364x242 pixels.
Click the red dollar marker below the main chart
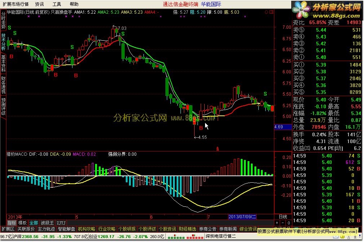pos(217,149)
